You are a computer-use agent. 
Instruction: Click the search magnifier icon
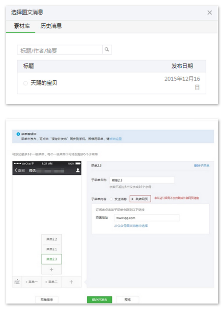coord(107,50)
